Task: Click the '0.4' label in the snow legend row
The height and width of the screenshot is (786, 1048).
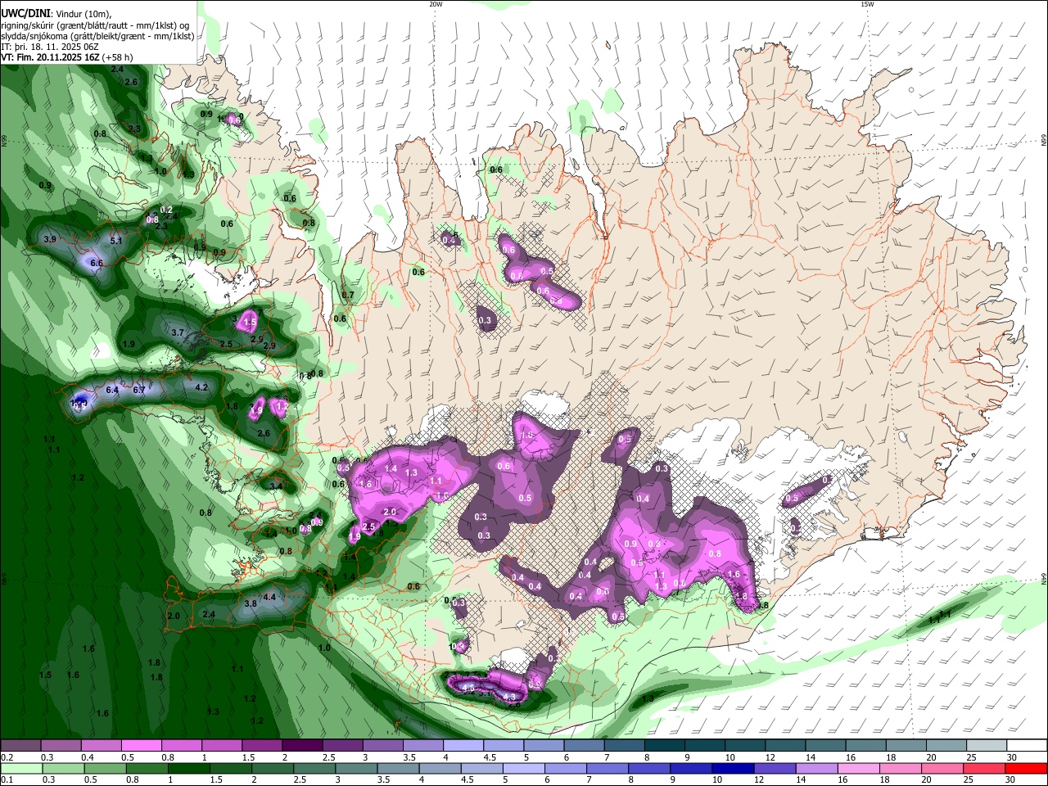Action: 87,757
